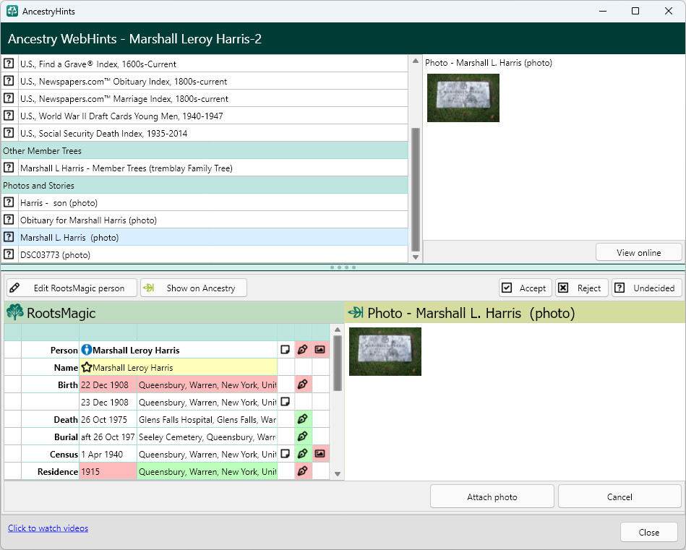Open the media icon in the Census row
The image size is (686, 550).
pos(320,454)
